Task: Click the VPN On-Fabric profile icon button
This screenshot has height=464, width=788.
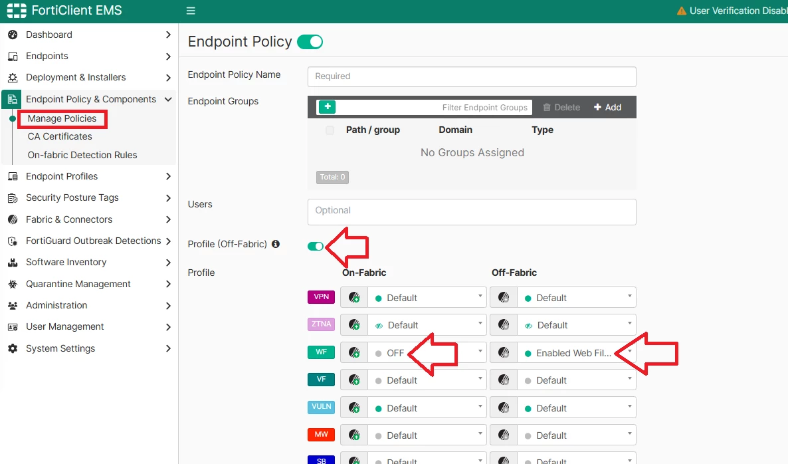Action: (x=353, y=297)
